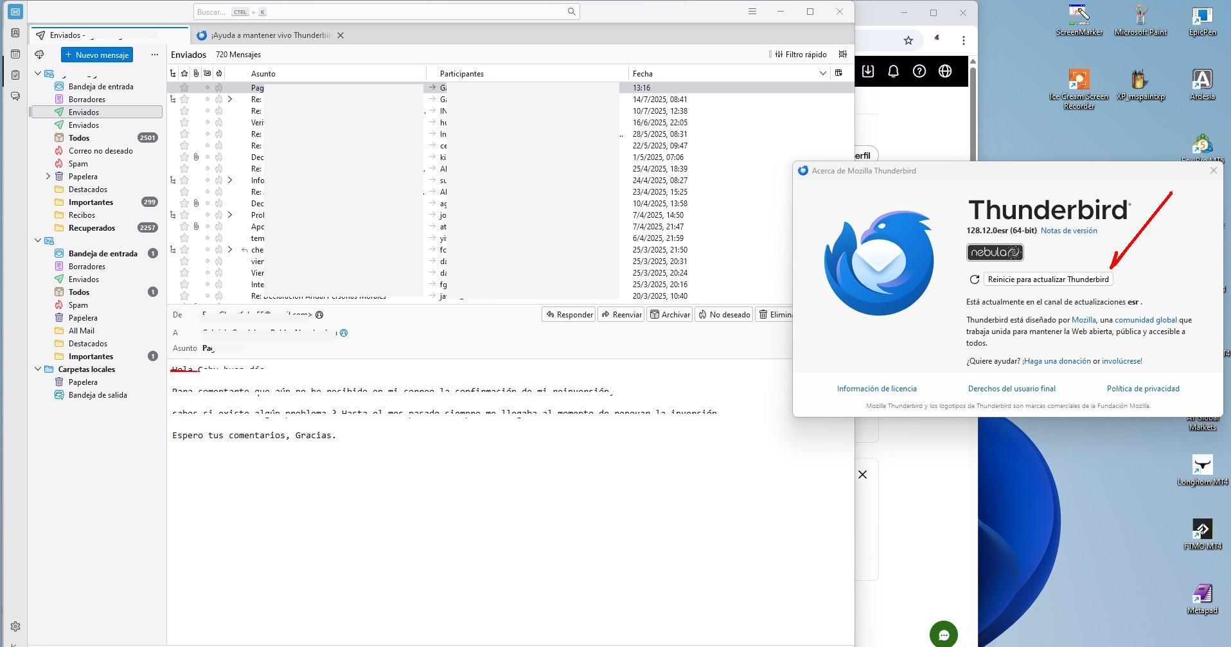Click the Reenviar button

point(621,314)
